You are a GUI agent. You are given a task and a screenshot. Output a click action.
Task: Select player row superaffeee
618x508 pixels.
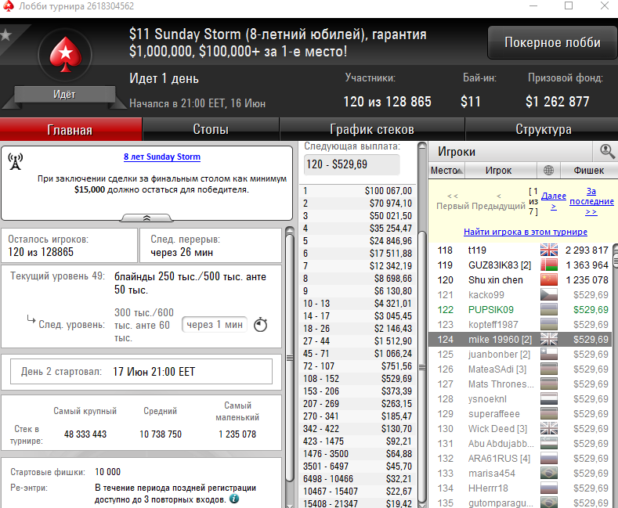pyautogui.click(x=519, y=414)
